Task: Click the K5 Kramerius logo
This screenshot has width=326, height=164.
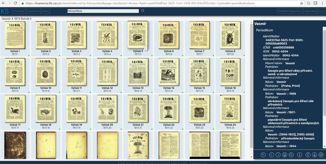Action: tap(4, 11)
